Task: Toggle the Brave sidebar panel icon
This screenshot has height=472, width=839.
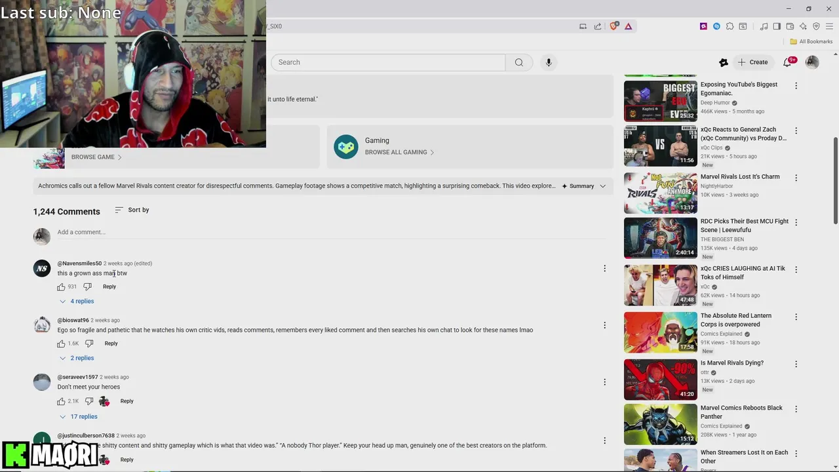Action: (x=777, y=26)
